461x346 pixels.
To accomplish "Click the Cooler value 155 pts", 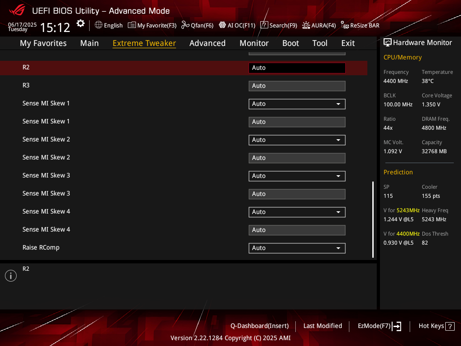I will pyautogui.click(x=431, y=196).
